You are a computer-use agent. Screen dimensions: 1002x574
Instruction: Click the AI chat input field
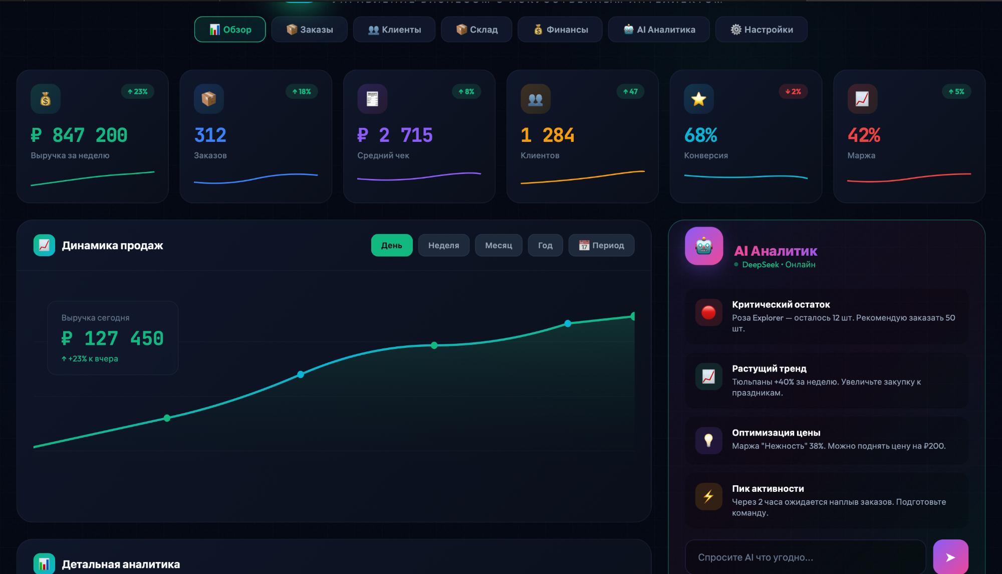(x=807, y=556)
